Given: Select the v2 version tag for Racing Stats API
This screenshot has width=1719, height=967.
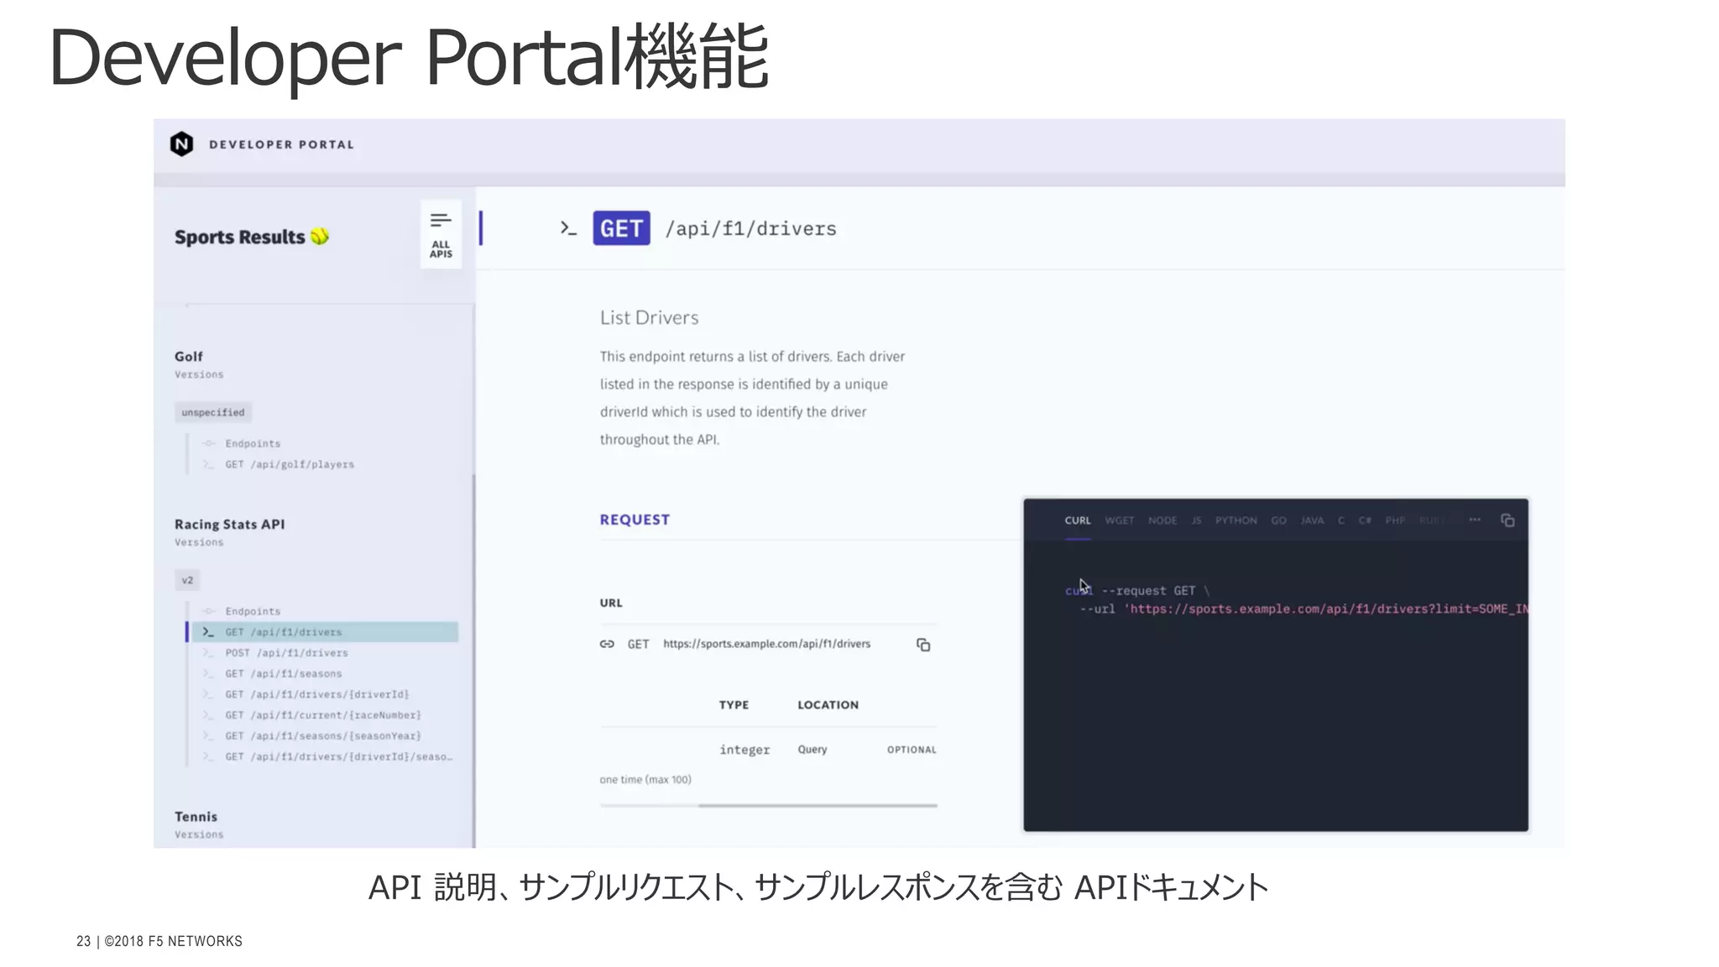Looking at the screenshot, I should (187, 580).
